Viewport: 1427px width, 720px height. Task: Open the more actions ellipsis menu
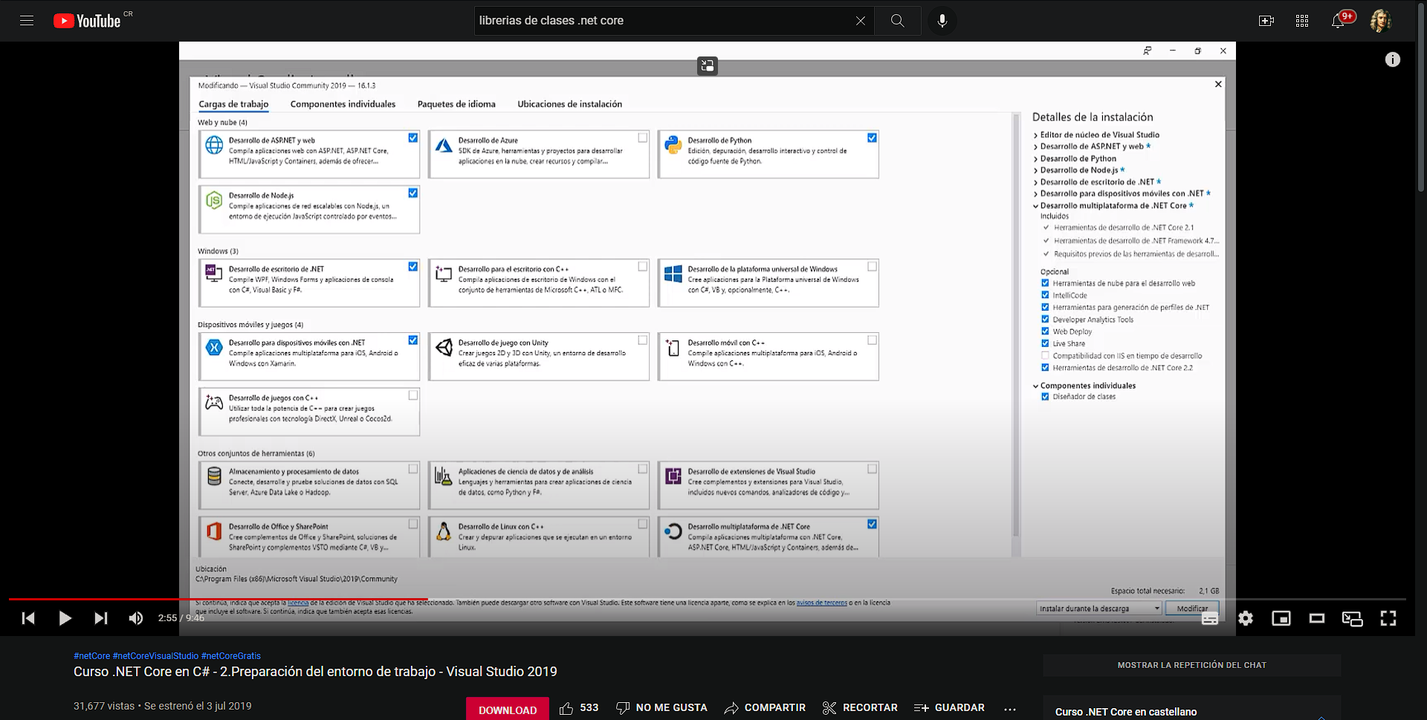point(1009,709)
